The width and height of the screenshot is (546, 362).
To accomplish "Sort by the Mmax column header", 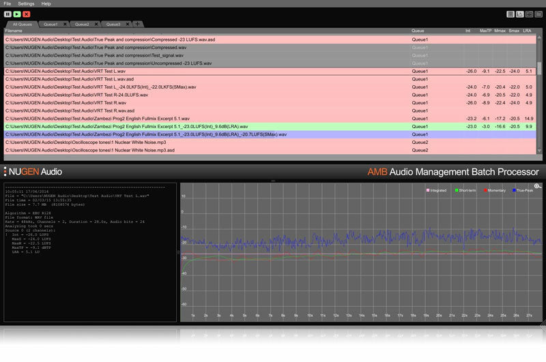I will coord(500,31).
